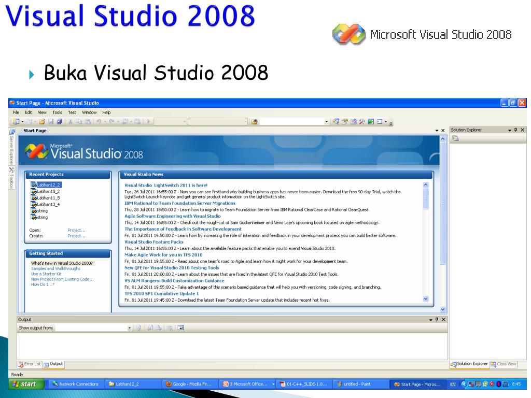Click the Windows start button
This screenshot has width=531, height=398.
(x=26, y=384)
